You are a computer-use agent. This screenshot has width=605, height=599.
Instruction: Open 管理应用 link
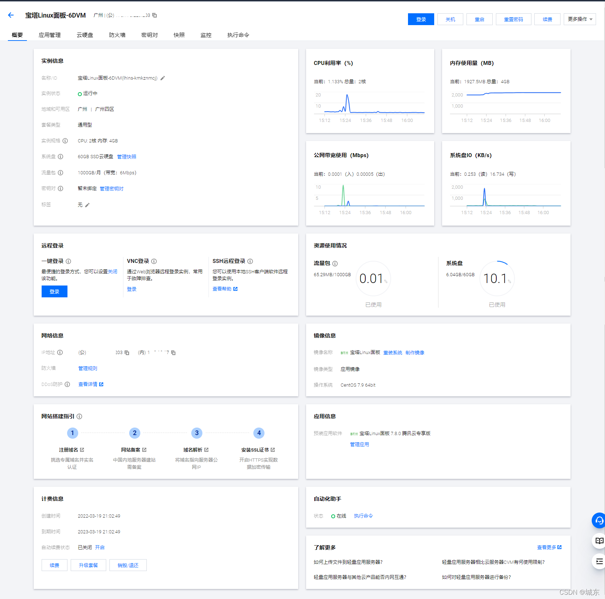[360, 444]
